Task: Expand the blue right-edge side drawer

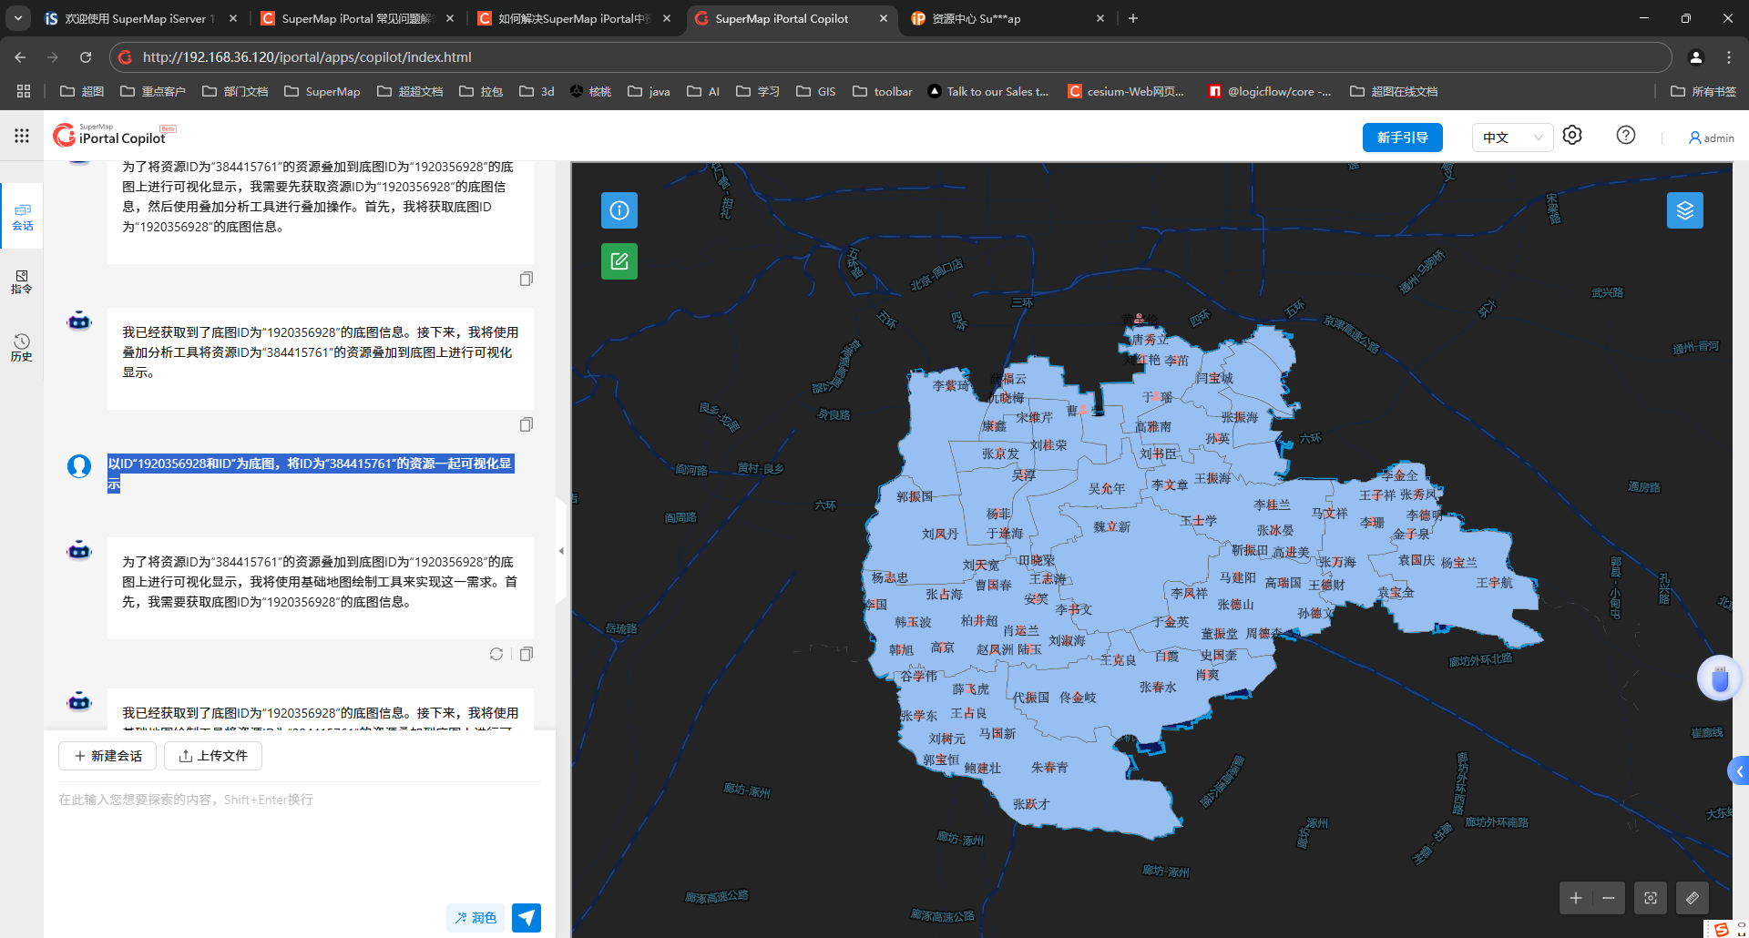Action: 1739,771
